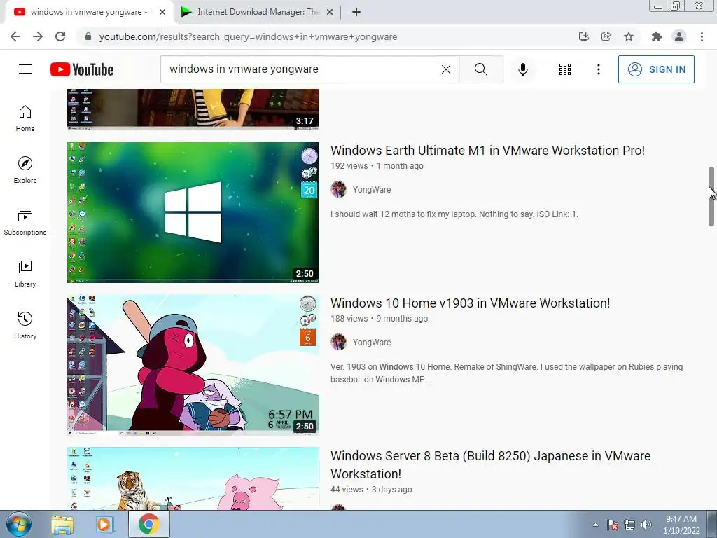Click the address bar URL
Viewport: 717px width, 538px height.
(x=248, y=36)
